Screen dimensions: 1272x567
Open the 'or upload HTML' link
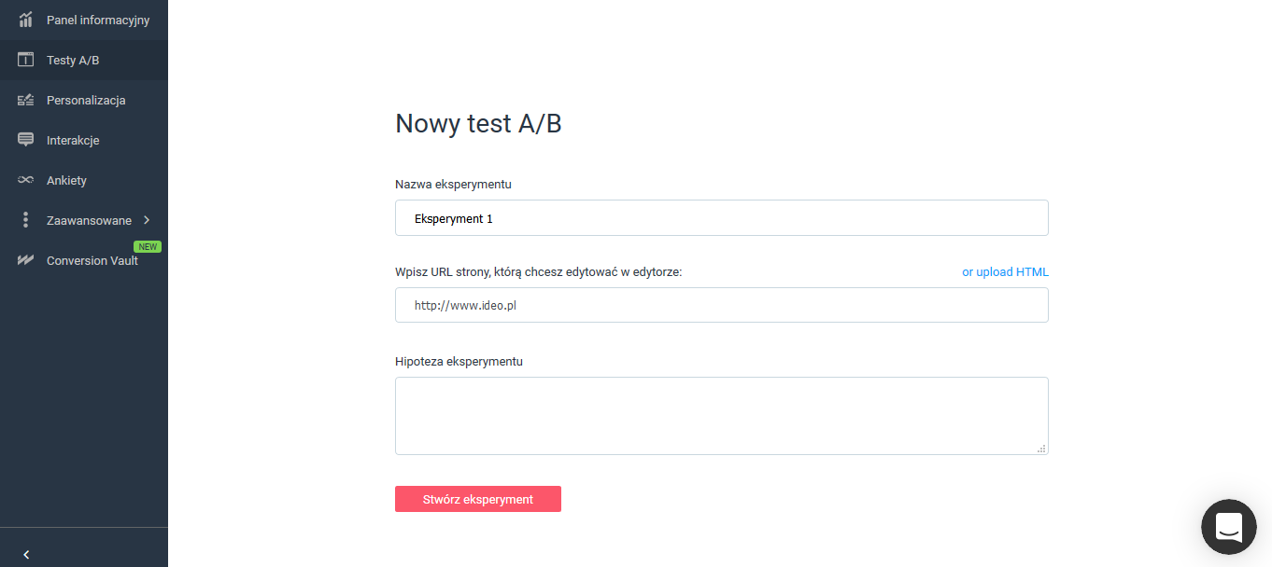click(x=1005, y=271)
